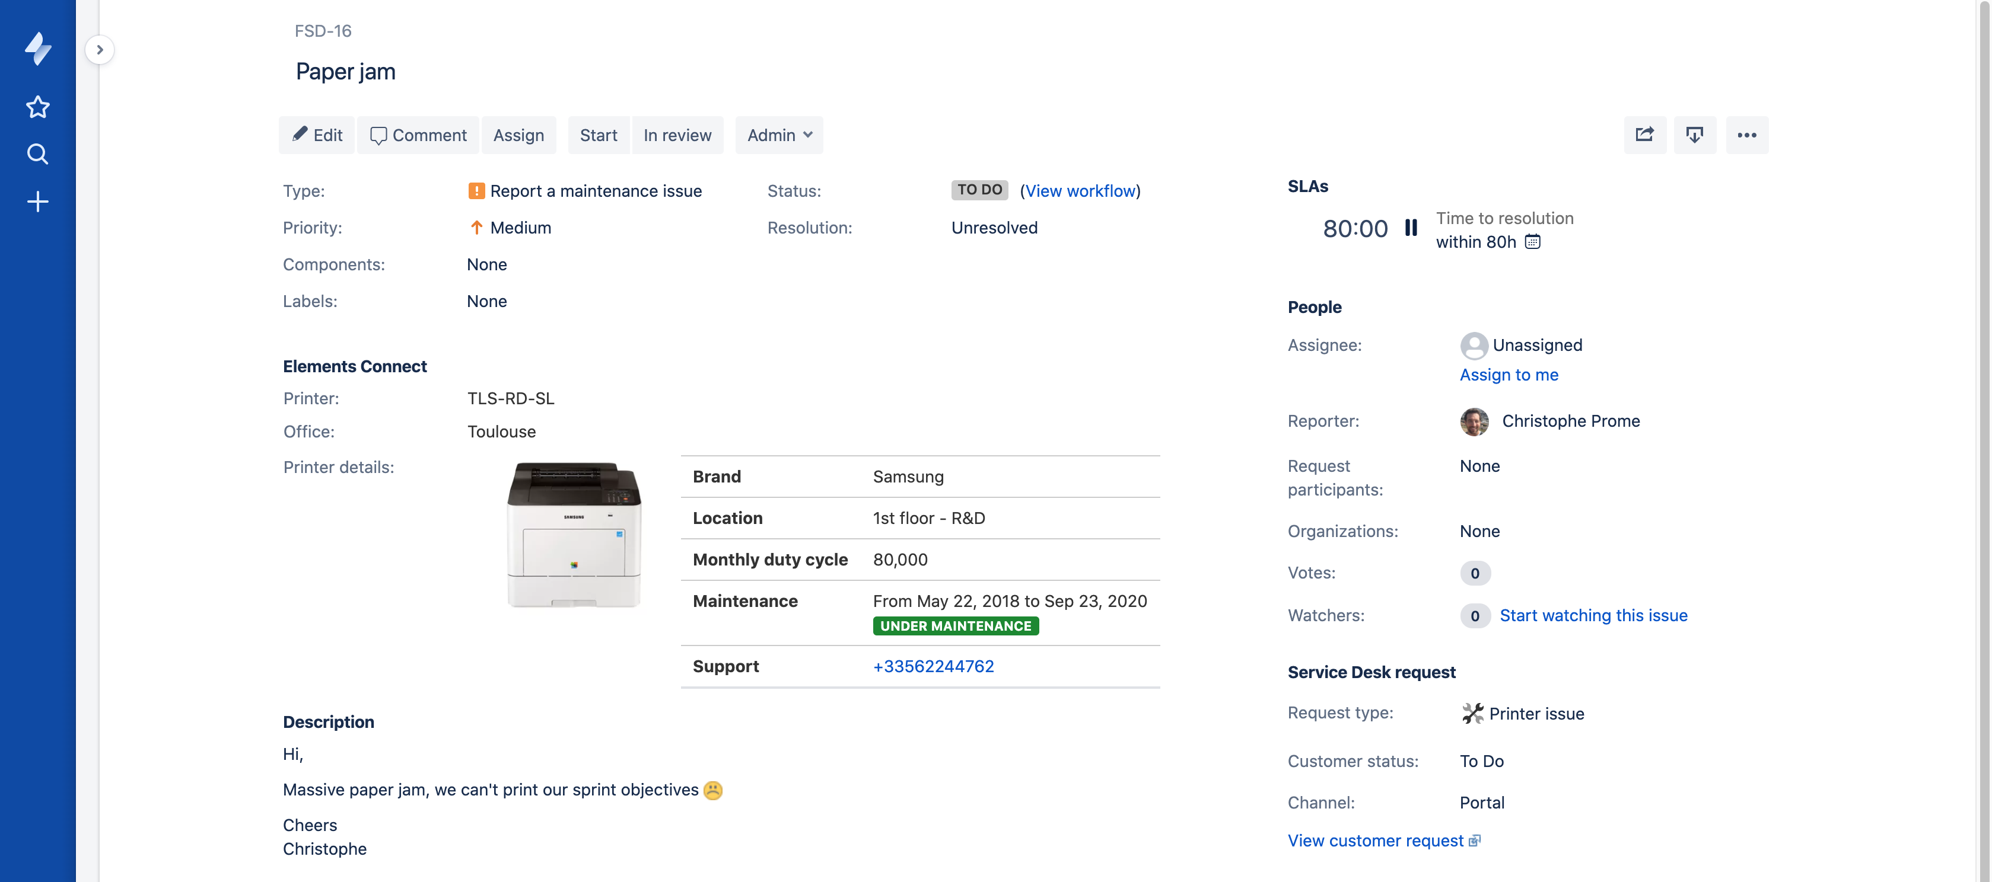This screenshot has width=1992, height=882.
Task: Click the Comment button
Action: pyautogui.click(x=418, y=135)
